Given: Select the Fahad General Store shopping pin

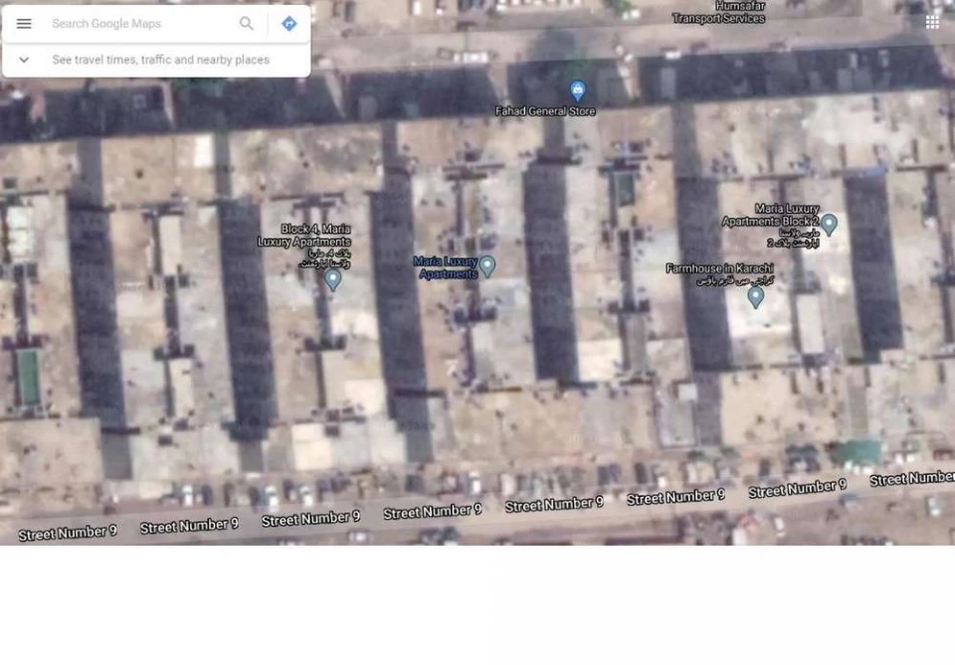Looking at the screenshot, I should [x=577, y=91].
